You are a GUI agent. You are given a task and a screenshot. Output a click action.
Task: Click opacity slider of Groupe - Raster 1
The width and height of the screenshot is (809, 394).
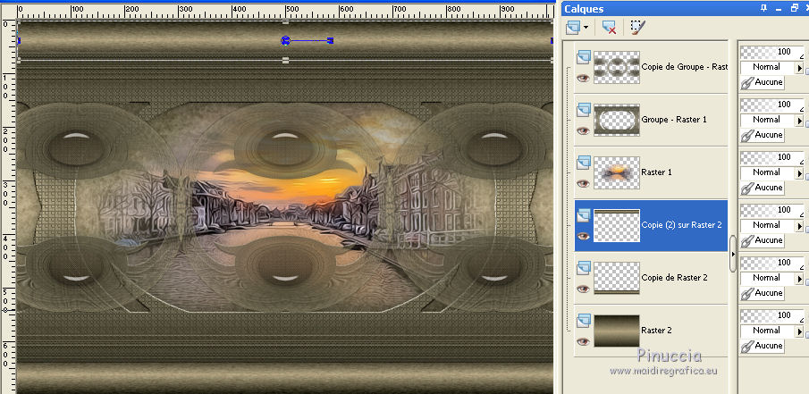point(771,105)
